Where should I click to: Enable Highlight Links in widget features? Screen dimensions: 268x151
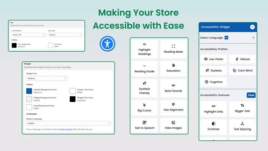tap(213, 109)
